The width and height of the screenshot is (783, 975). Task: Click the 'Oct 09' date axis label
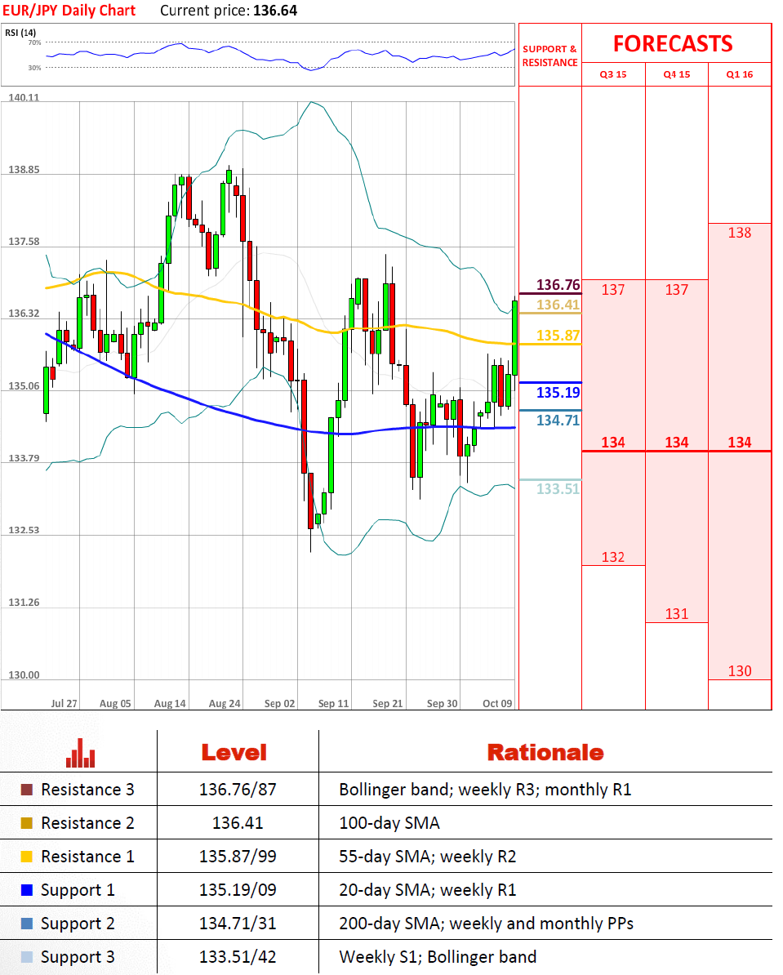pyautogui.click(x=497, y=704)
